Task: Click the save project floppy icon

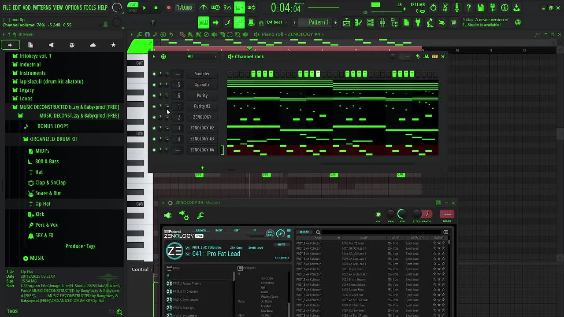Action: [481, 7]
